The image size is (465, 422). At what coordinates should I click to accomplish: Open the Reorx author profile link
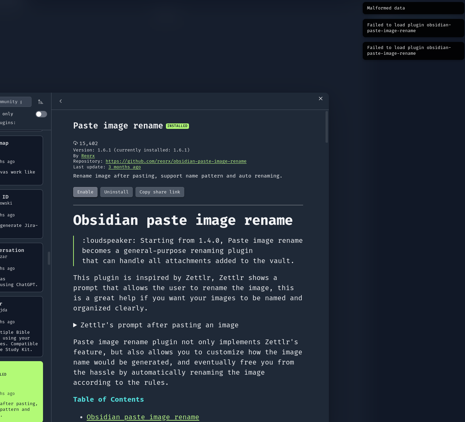point(88,156)
